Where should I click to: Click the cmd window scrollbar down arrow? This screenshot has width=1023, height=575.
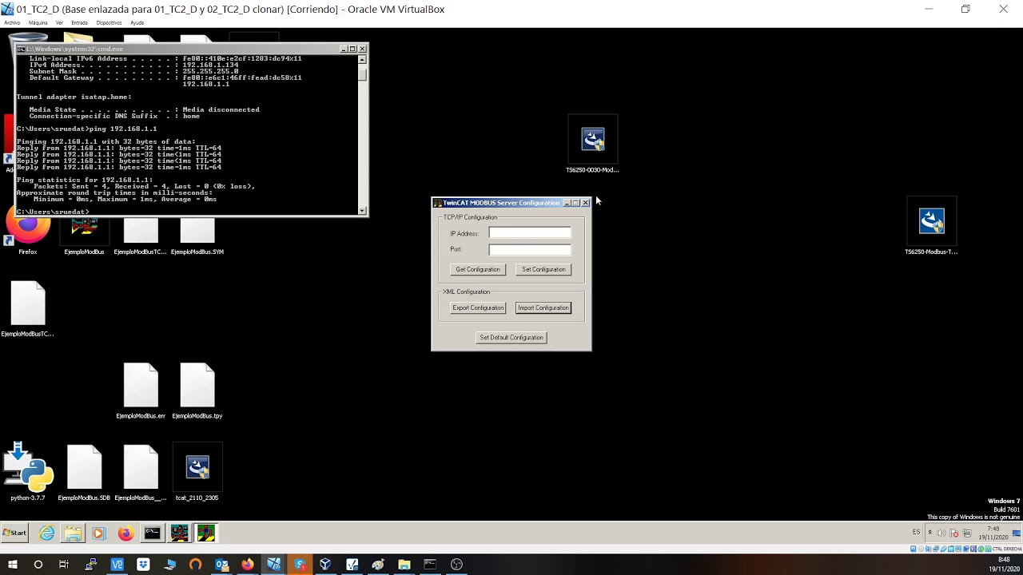363,211
